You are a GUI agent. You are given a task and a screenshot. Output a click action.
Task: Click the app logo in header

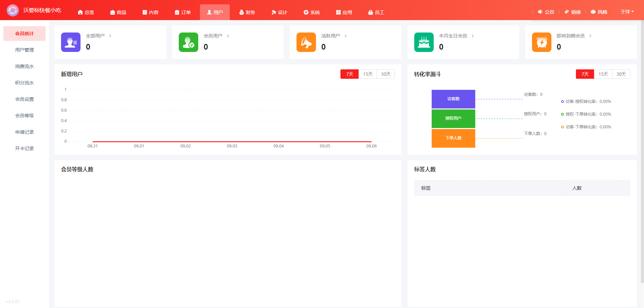pyautogui.click(x=13, y=10)
